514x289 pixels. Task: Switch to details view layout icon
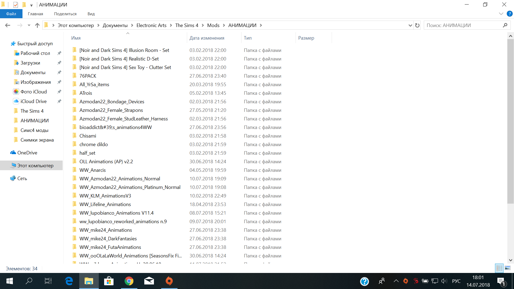(499, 268)
